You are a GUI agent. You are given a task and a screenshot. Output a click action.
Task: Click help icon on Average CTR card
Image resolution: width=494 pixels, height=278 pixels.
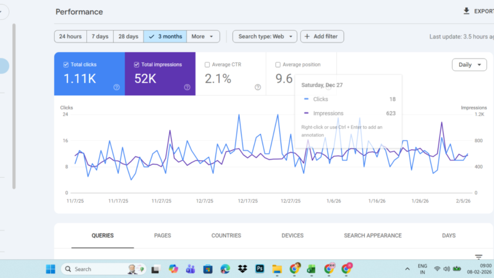(x=258, y=87)
